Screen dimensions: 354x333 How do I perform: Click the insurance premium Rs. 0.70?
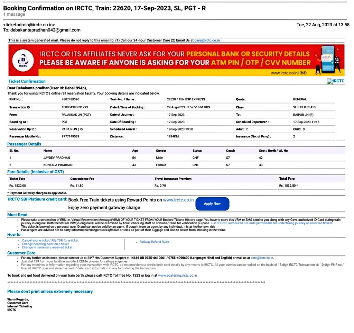point(160,186)
